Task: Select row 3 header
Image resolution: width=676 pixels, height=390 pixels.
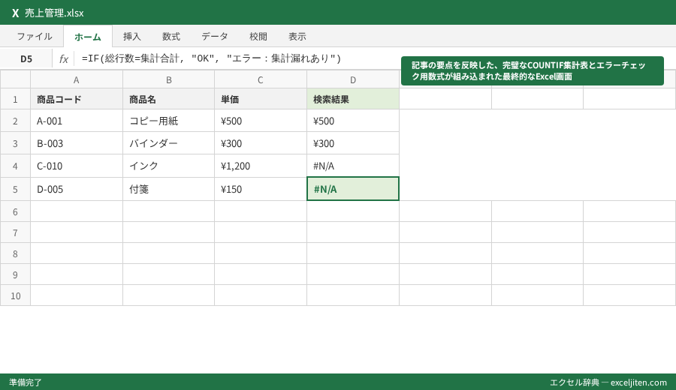Action: (15, 143)
